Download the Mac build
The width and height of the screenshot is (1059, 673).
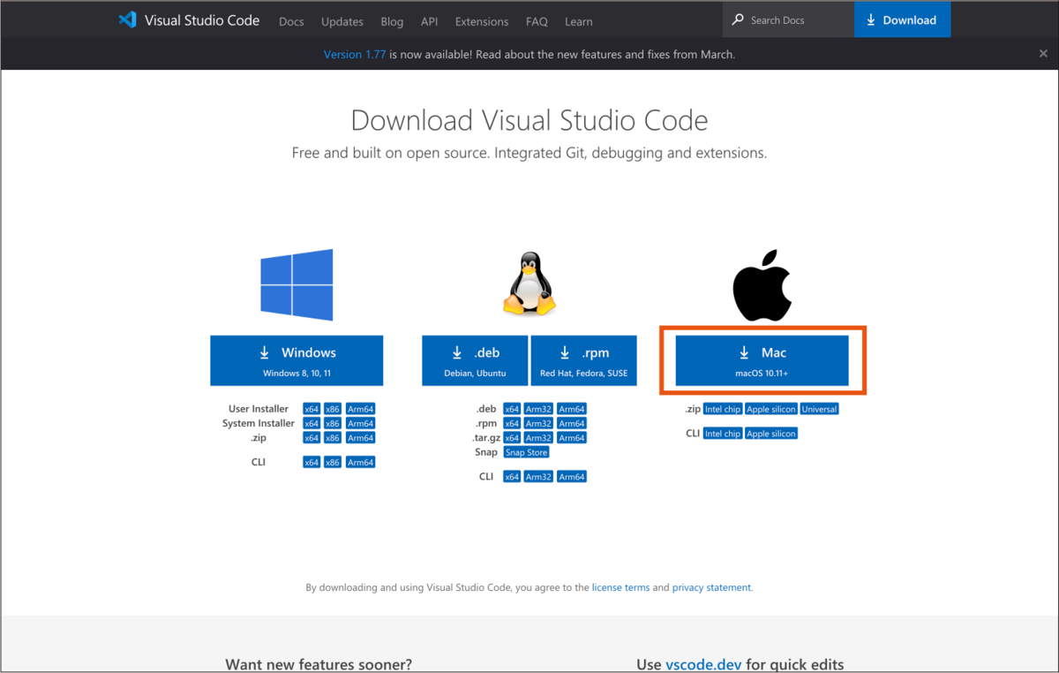(762, 360)
